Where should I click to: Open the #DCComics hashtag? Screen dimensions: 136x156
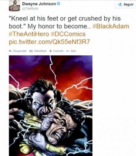(68, 34)
